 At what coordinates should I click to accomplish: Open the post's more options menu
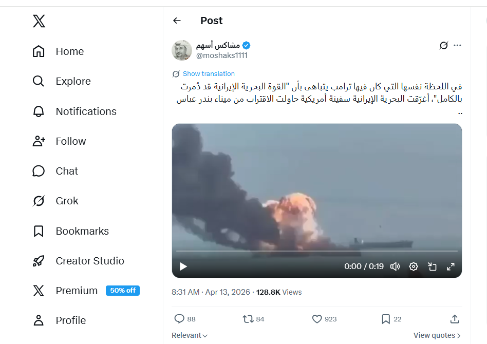(457, 45)
